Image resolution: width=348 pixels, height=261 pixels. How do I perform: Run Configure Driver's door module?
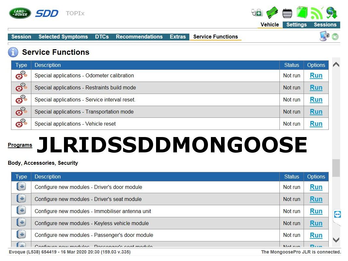pos(316,187)
